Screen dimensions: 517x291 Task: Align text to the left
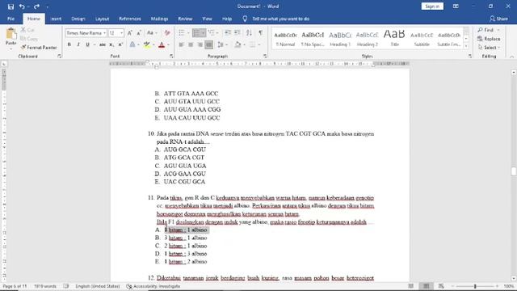click(181, 44)
